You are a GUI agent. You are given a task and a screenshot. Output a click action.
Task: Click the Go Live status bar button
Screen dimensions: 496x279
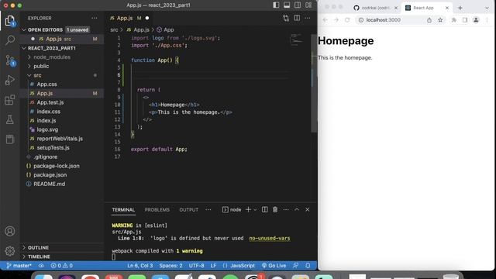(274, 266)
